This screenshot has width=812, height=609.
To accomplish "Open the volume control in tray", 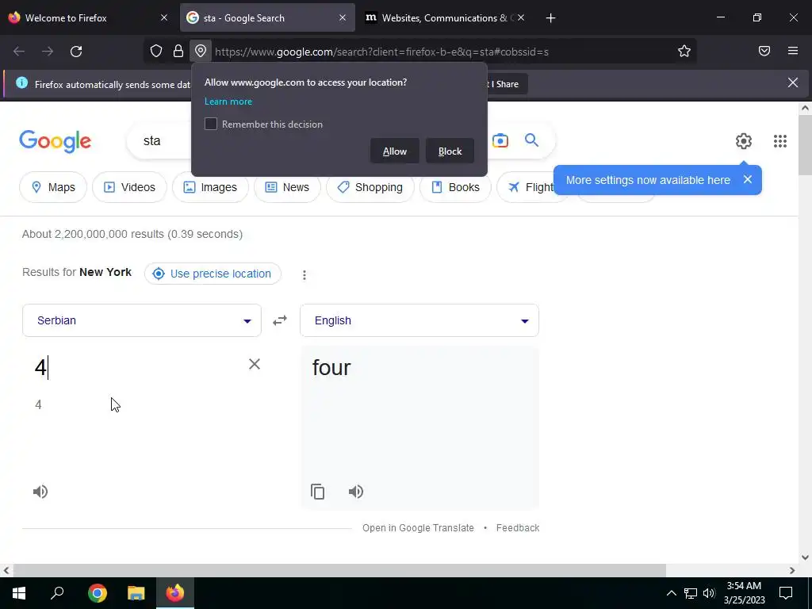I will [709, 593].
